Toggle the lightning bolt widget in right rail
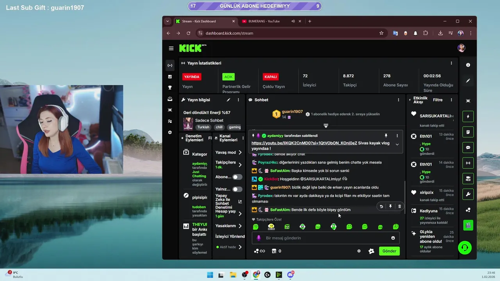Screen dimensions: 500x281 click(x=468, y=116)
